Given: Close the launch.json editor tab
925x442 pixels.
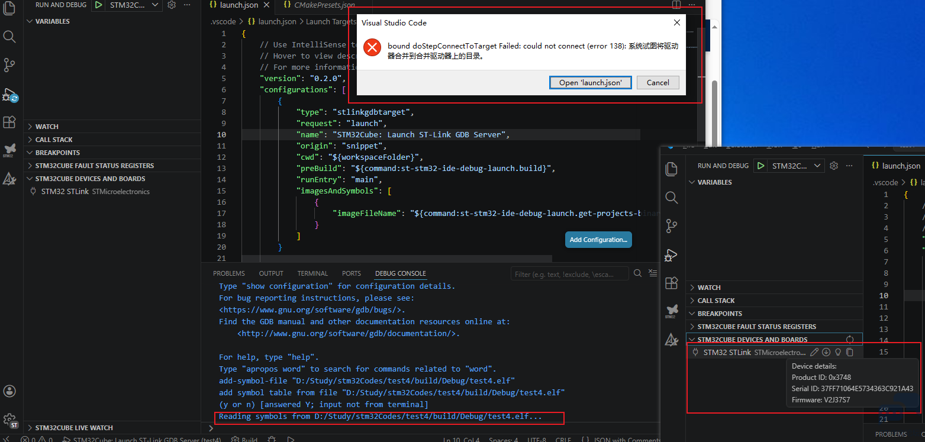Looking at the screenshot, I should [267, 5].
